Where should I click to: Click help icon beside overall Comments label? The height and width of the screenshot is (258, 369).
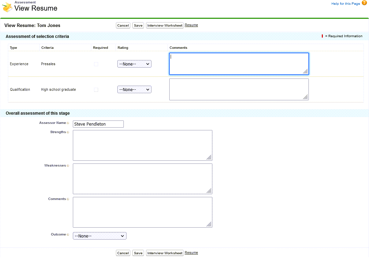point(68,199)
